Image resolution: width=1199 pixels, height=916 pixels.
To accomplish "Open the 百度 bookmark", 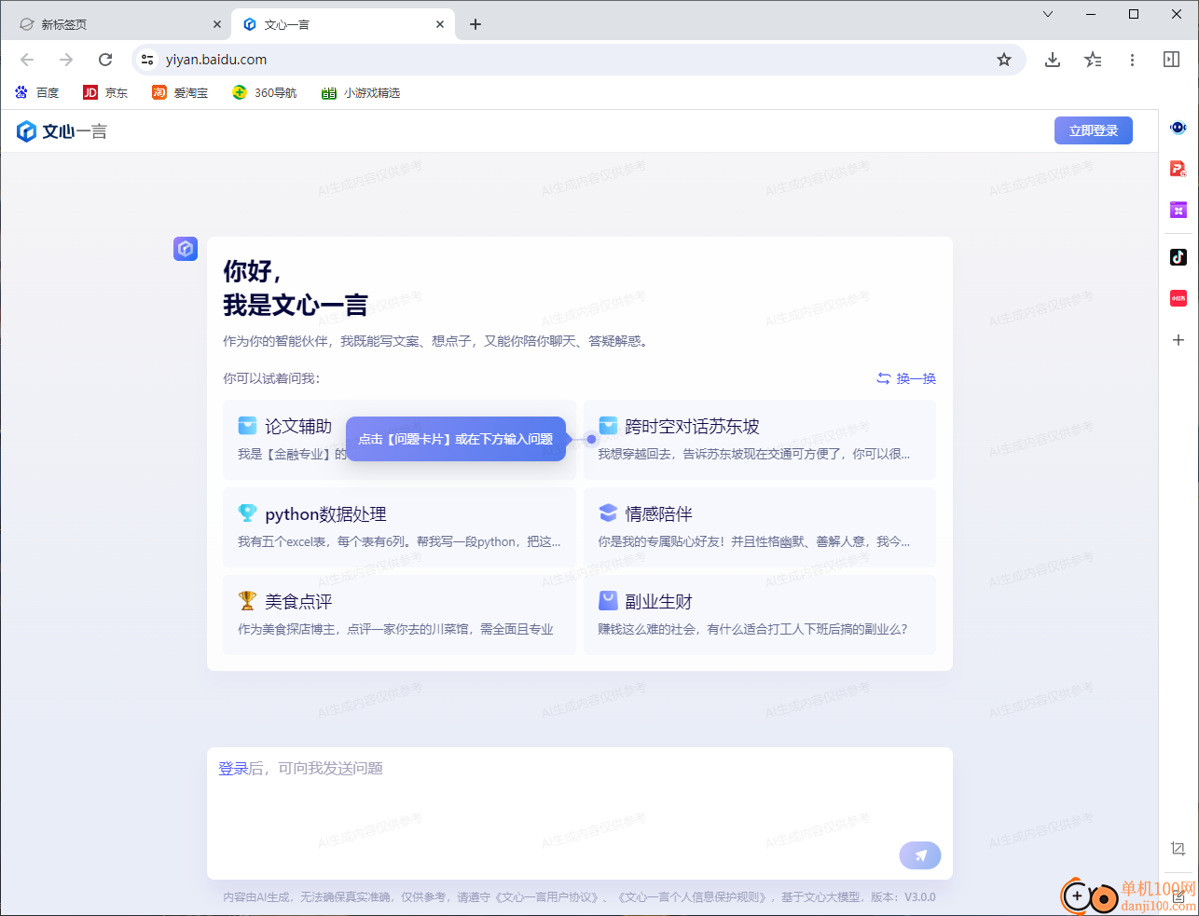I will pyautogui.click(x=37, y=92).
